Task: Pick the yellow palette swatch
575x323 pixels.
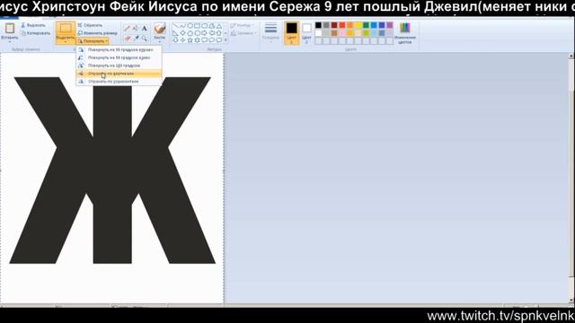Action: point(358,25)
